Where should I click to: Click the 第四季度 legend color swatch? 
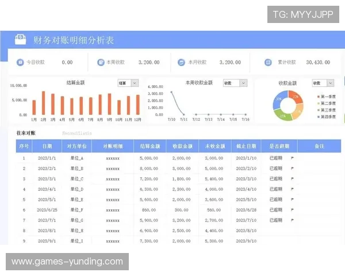[318, 117]
